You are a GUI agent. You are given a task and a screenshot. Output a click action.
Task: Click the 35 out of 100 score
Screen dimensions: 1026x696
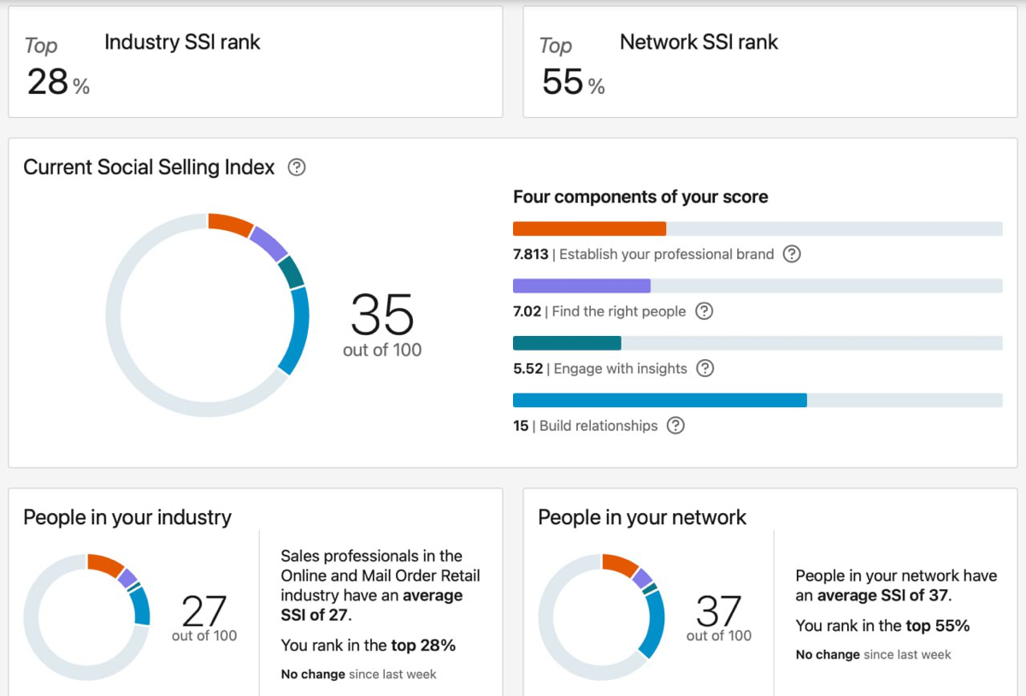click(x=382, y=325)
